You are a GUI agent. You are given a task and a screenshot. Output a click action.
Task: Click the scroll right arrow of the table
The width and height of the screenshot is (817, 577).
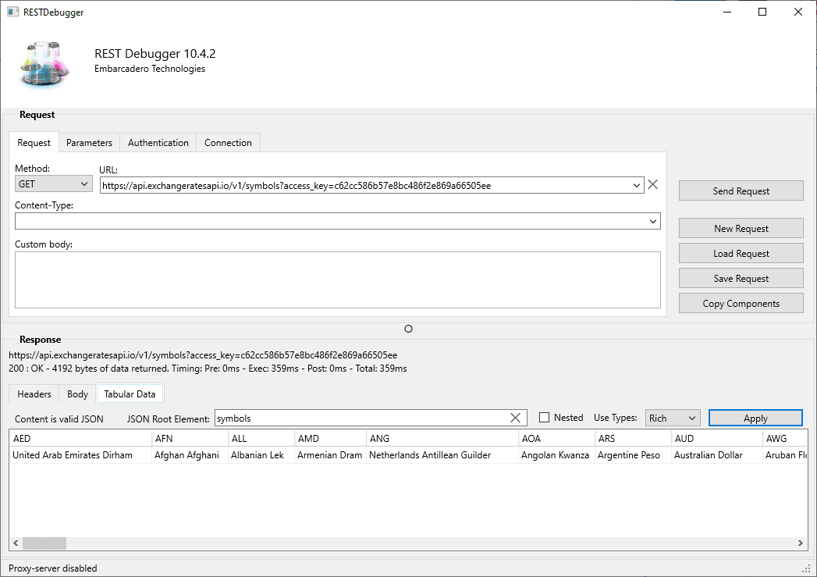801,543
